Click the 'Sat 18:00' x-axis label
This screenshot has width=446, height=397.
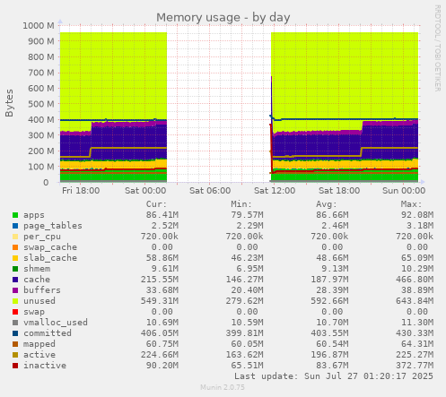click(x=339, y=191)
